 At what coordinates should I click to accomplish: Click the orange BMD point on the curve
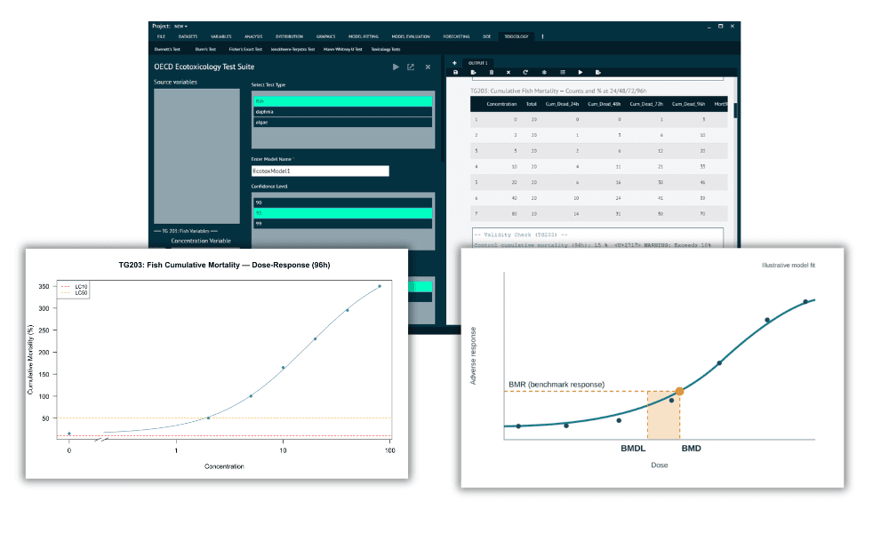(679, 392)
